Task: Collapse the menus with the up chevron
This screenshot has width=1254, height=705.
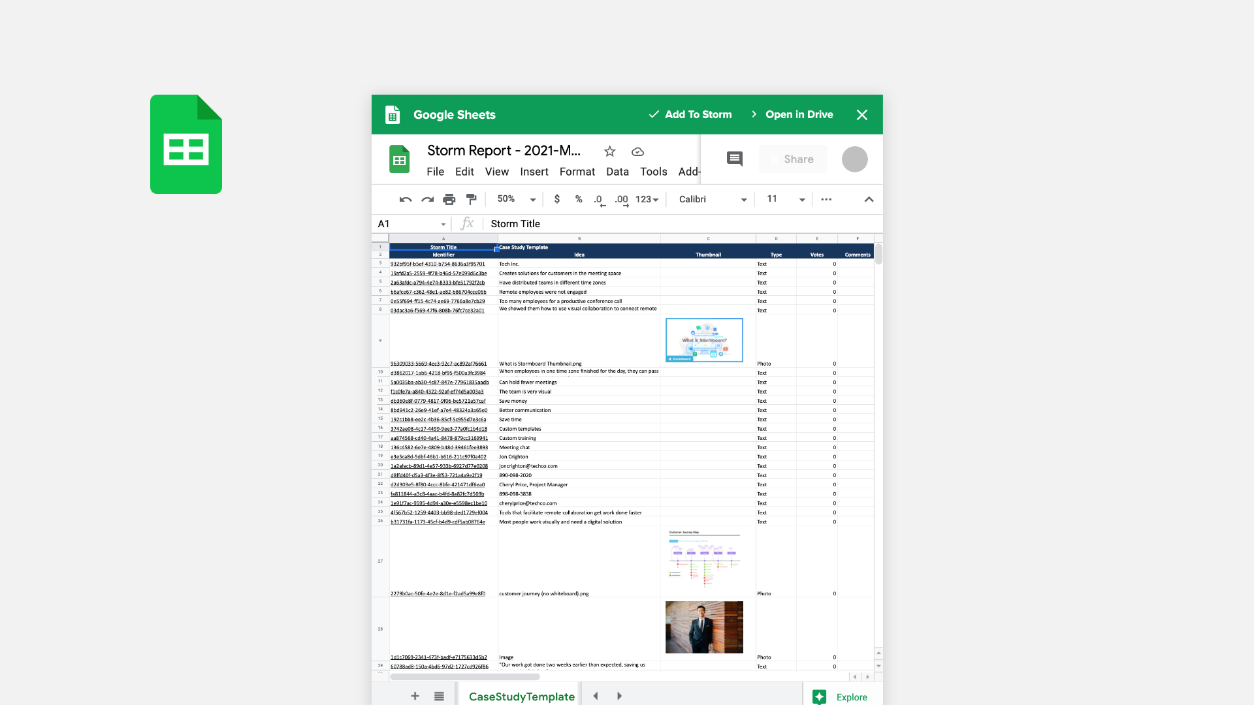Action: (869, 200)
